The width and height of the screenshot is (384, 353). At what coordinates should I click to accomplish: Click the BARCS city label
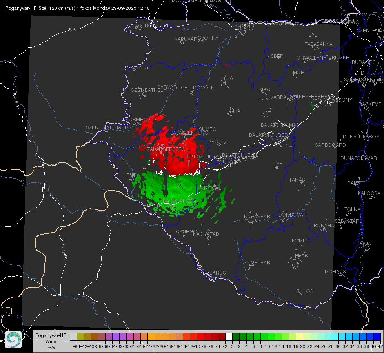click(217, 273)
